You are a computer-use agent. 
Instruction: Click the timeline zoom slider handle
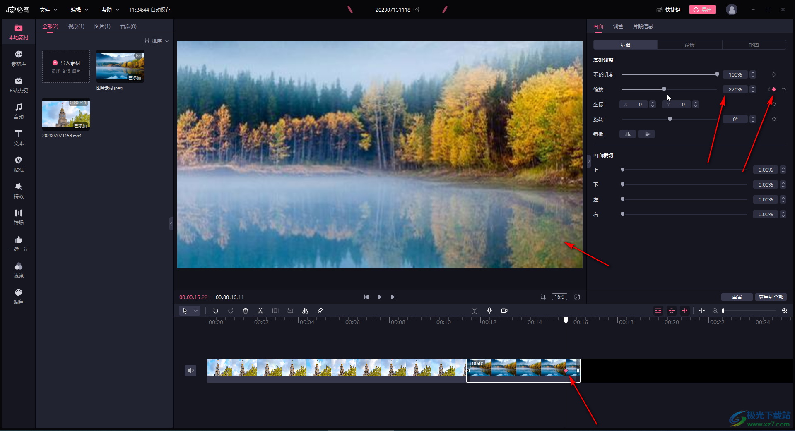723,311
